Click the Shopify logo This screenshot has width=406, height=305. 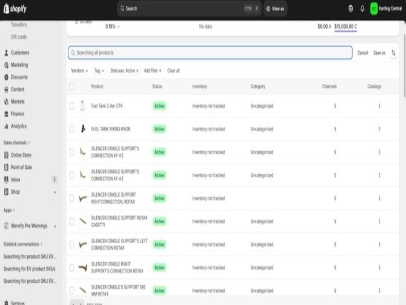pyautogui.click(x=15, y=9)
